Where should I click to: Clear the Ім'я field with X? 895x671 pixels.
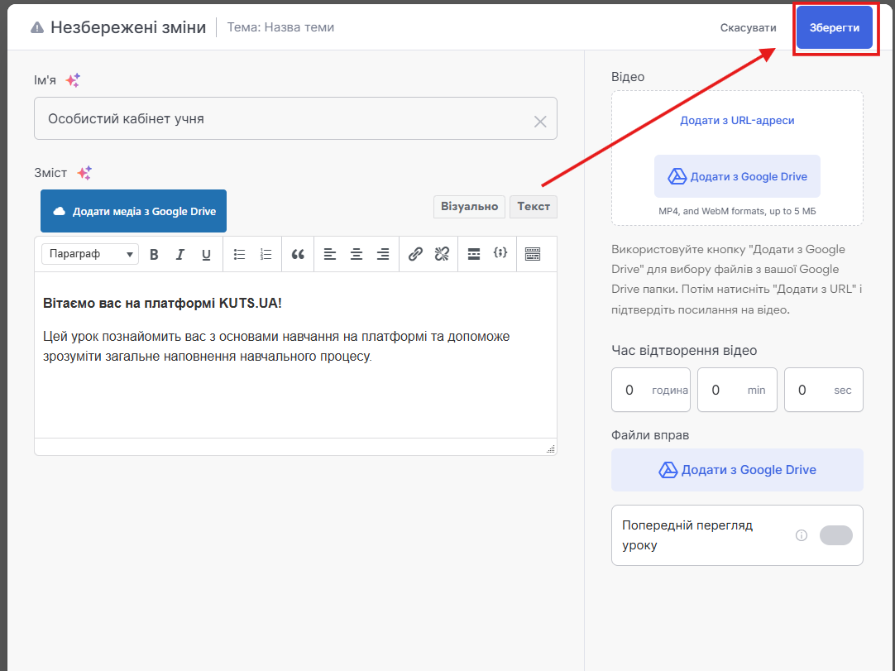[540, 122]
